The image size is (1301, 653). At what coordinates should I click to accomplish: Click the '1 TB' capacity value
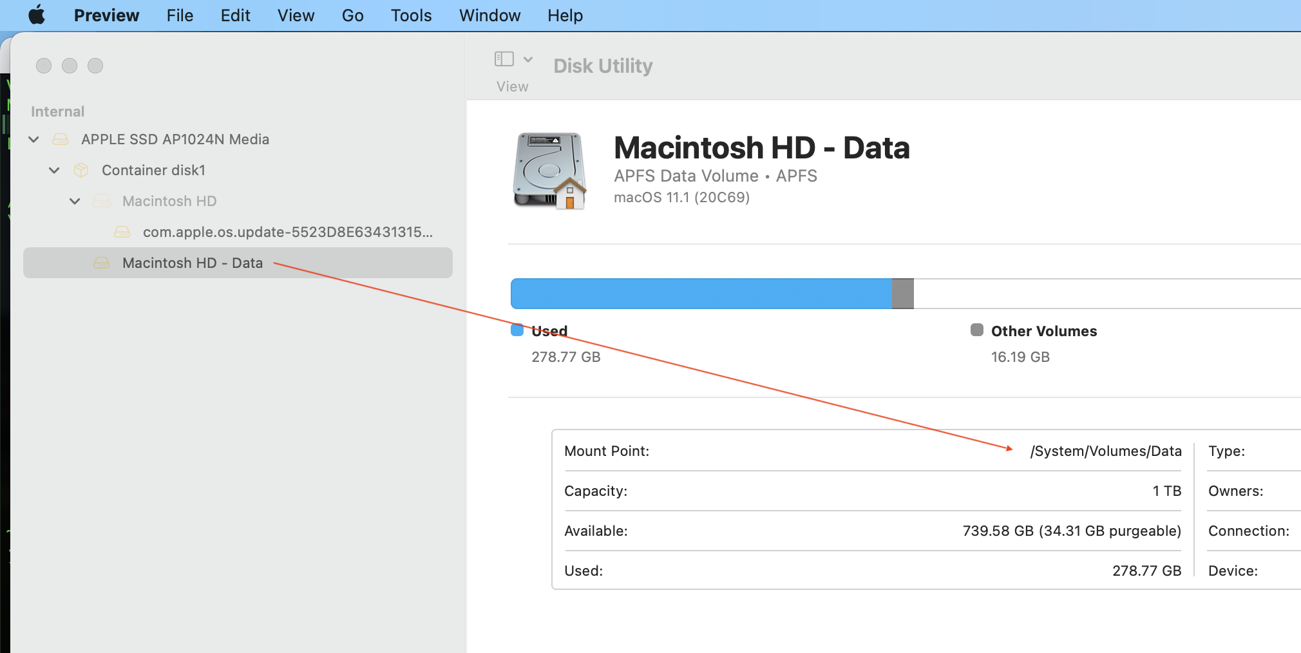point(1167,491)
